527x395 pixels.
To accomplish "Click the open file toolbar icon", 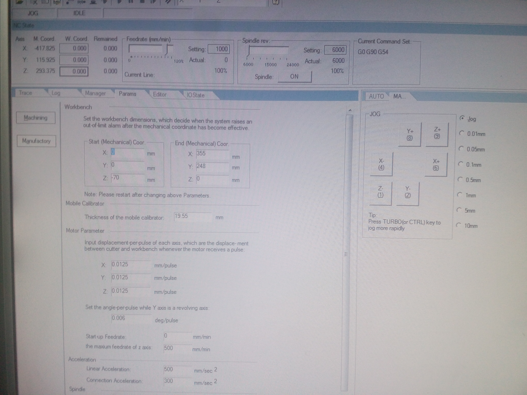I will pos(20,2).
